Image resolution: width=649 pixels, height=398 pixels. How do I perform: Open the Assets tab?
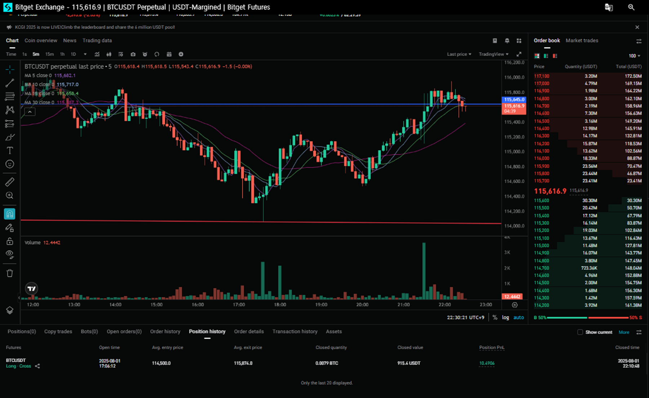(334, 332)
